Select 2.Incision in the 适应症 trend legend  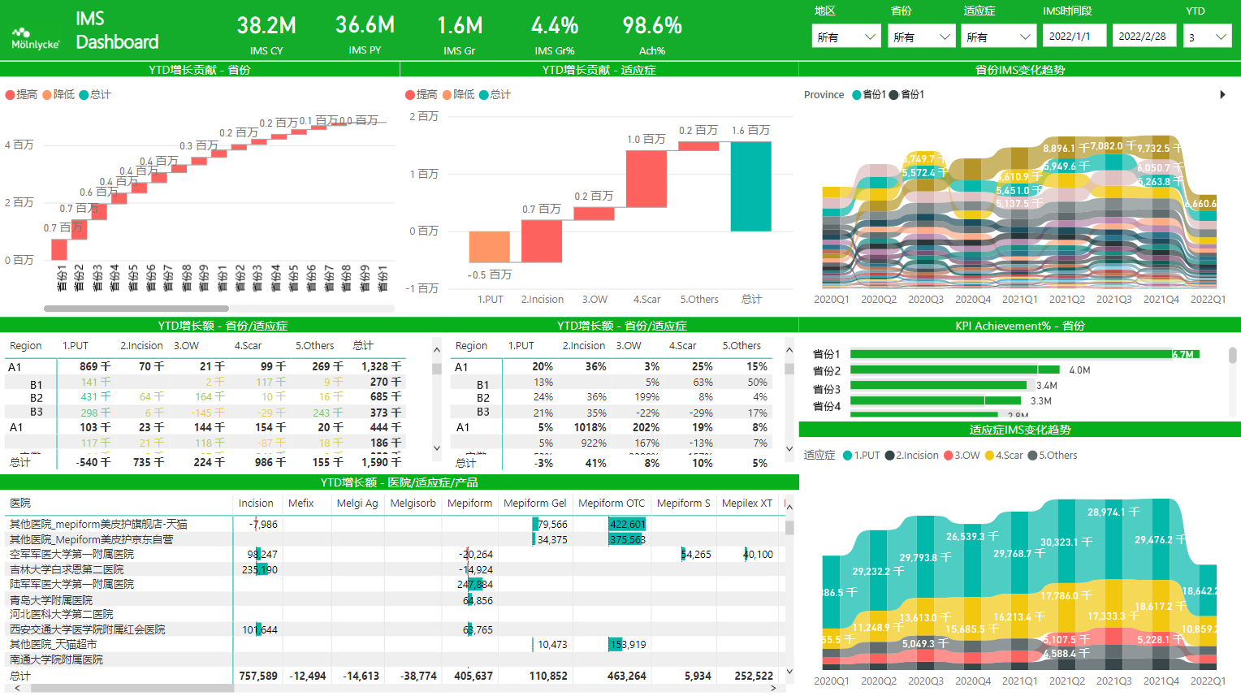tap(912, 456)
